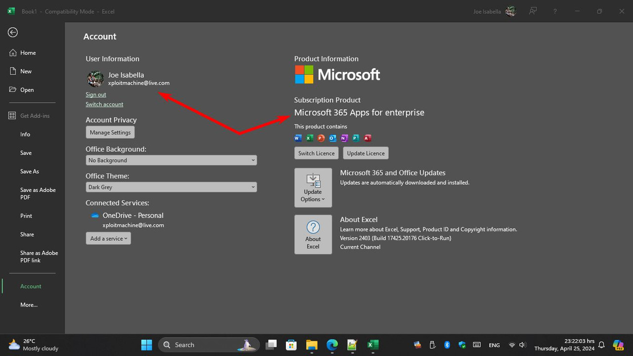This screenshot has height=356, width=633.
Task: Click the Manage Settings button
Action: pos(110,133)
